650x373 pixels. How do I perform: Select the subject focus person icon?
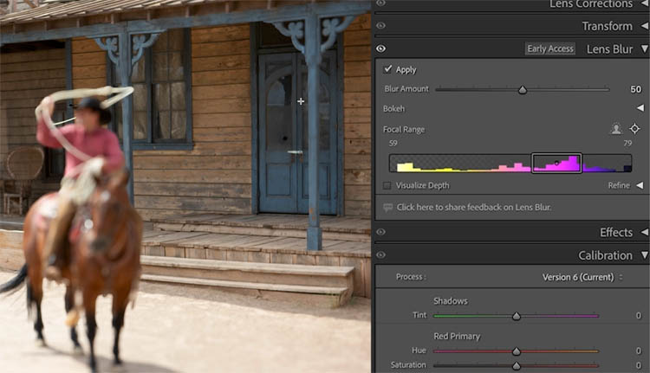(616, 129)
